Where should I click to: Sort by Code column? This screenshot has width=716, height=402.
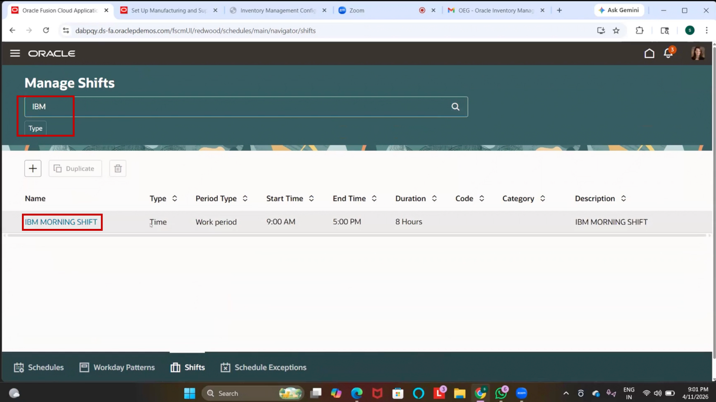click(x=482, y=198)
